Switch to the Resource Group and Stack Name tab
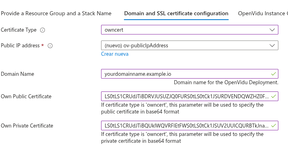This screenshot has width=288, height=156. pyautogui.click(x=56, y=13)
